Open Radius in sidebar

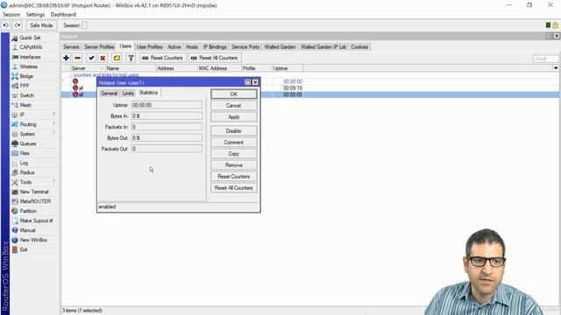pos(27,172)
